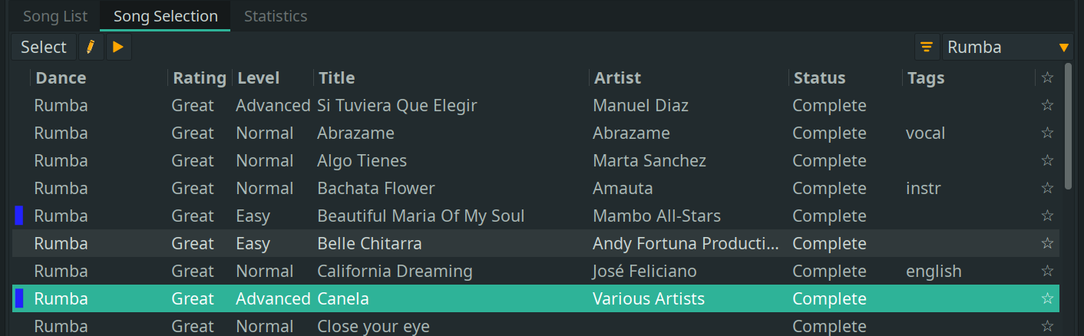Click the Select button
This screenshot has width=1084, height=336.
point(44,47)
